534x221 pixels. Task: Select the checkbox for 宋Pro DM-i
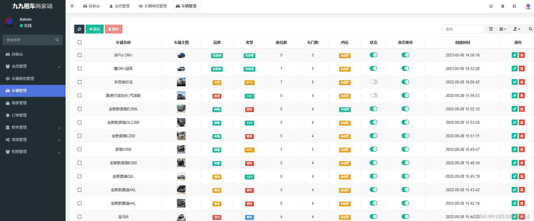coord(80,55)
